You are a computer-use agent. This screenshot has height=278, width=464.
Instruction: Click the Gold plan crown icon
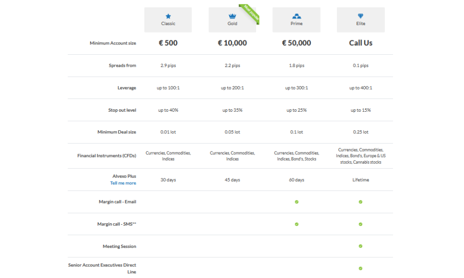232,16
